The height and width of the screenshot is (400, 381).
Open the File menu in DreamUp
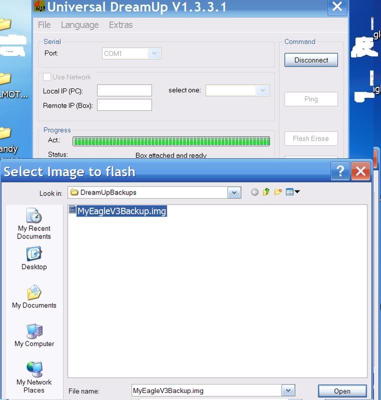coord(44,25)
